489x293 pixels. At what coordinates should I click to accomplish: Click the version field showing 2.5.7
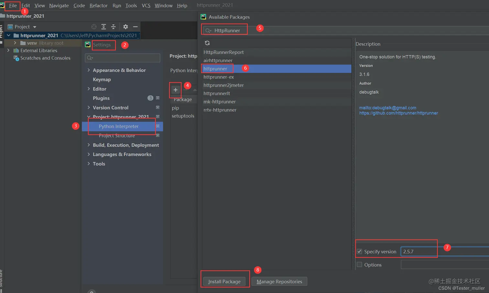(x=445, y=252)
